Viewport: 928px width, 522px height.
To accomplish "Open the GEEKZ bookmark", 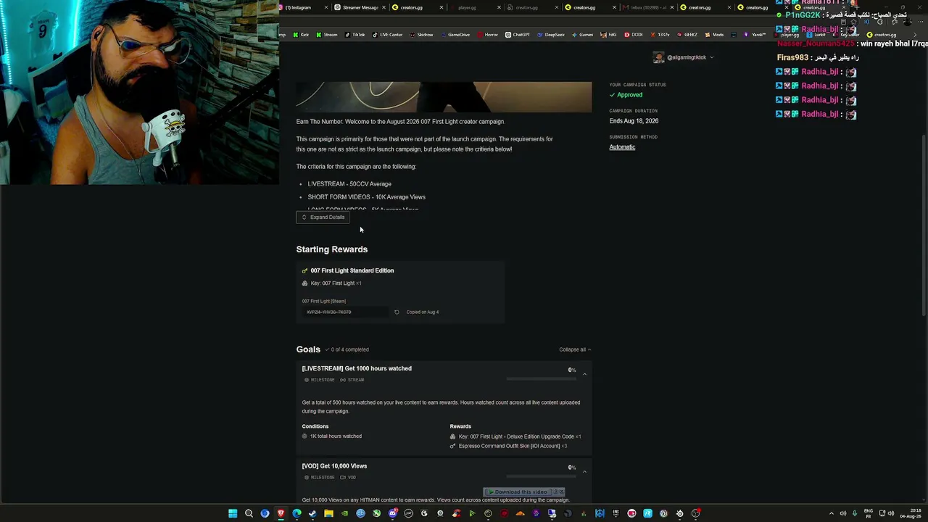I will tap(687, 35).
